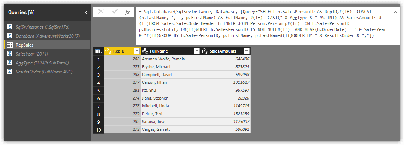404x145 pixels.
Task: Click the SalesAmounts value 967597
Action: click(x=226, y=91)
